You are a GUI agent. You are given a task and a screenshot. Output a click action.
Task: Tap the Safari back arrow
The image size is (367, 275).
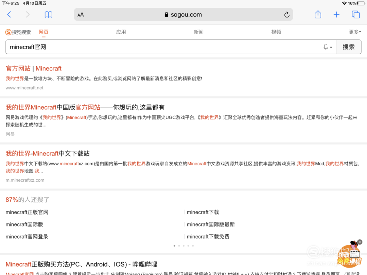(9, 15)
